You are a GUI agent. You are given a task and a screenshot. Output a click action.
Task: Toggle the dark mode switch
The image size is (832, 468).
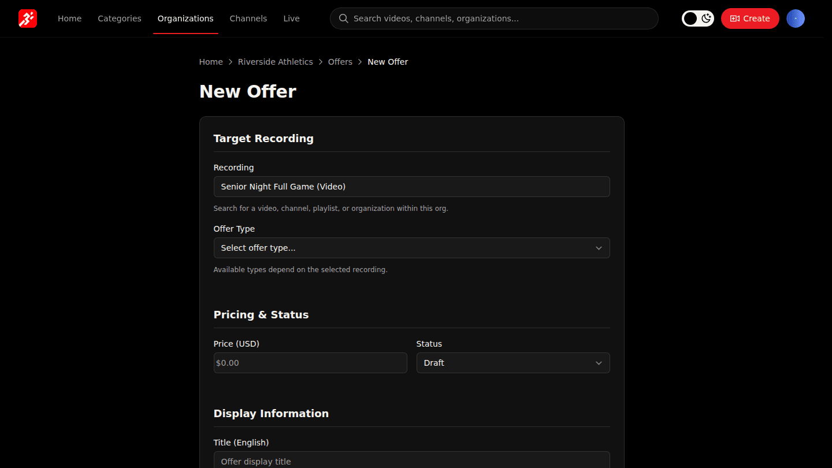(x=698, y=18)
